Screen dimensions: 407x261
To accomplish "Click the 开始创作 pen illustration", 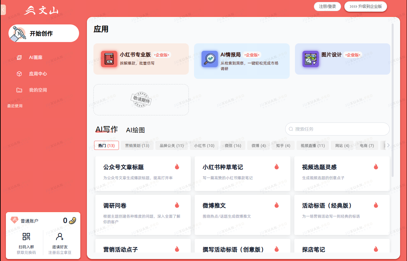I will point(18,33).
